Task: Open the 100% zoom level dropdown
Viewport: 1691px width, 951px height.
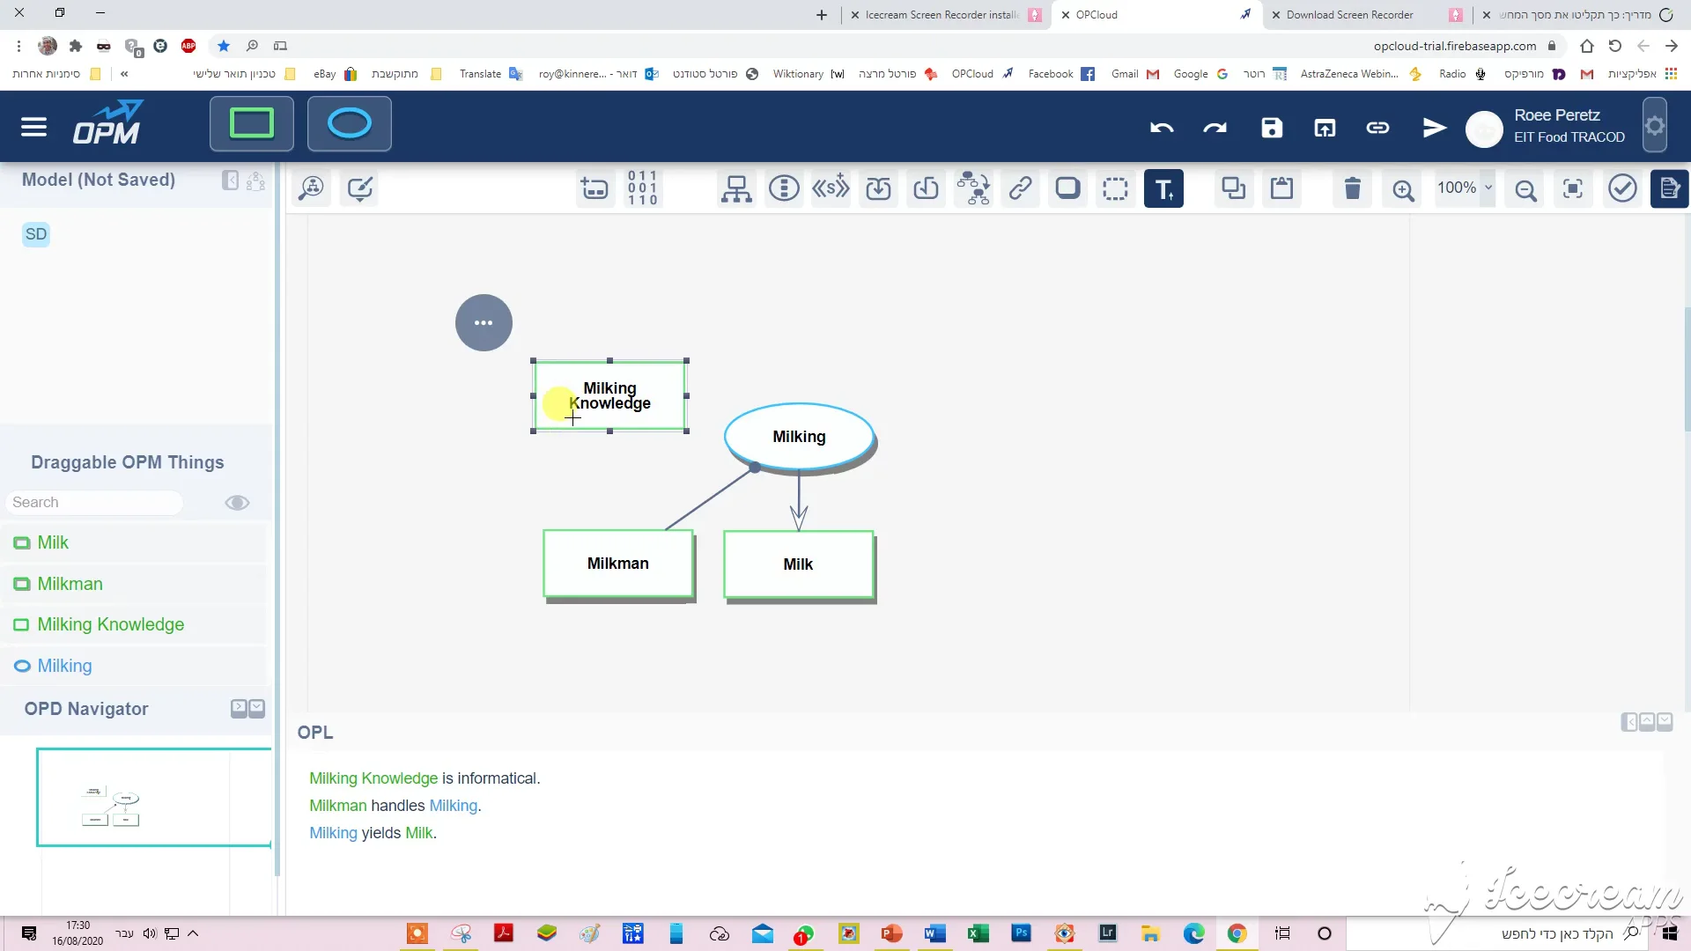Action: click(x=1463, y=188)
